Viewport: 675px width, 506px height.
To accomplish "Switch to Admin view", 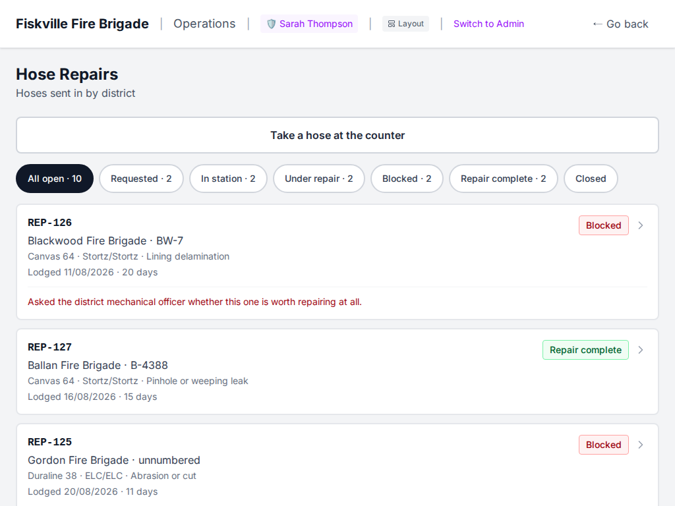I will pyautogui.click(x=488, y=24).
